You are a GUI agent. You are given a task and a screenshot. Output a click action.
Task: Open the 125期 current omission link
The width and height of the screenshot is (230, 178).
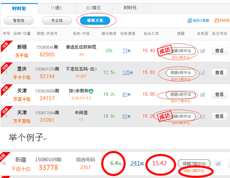(128, 73)
